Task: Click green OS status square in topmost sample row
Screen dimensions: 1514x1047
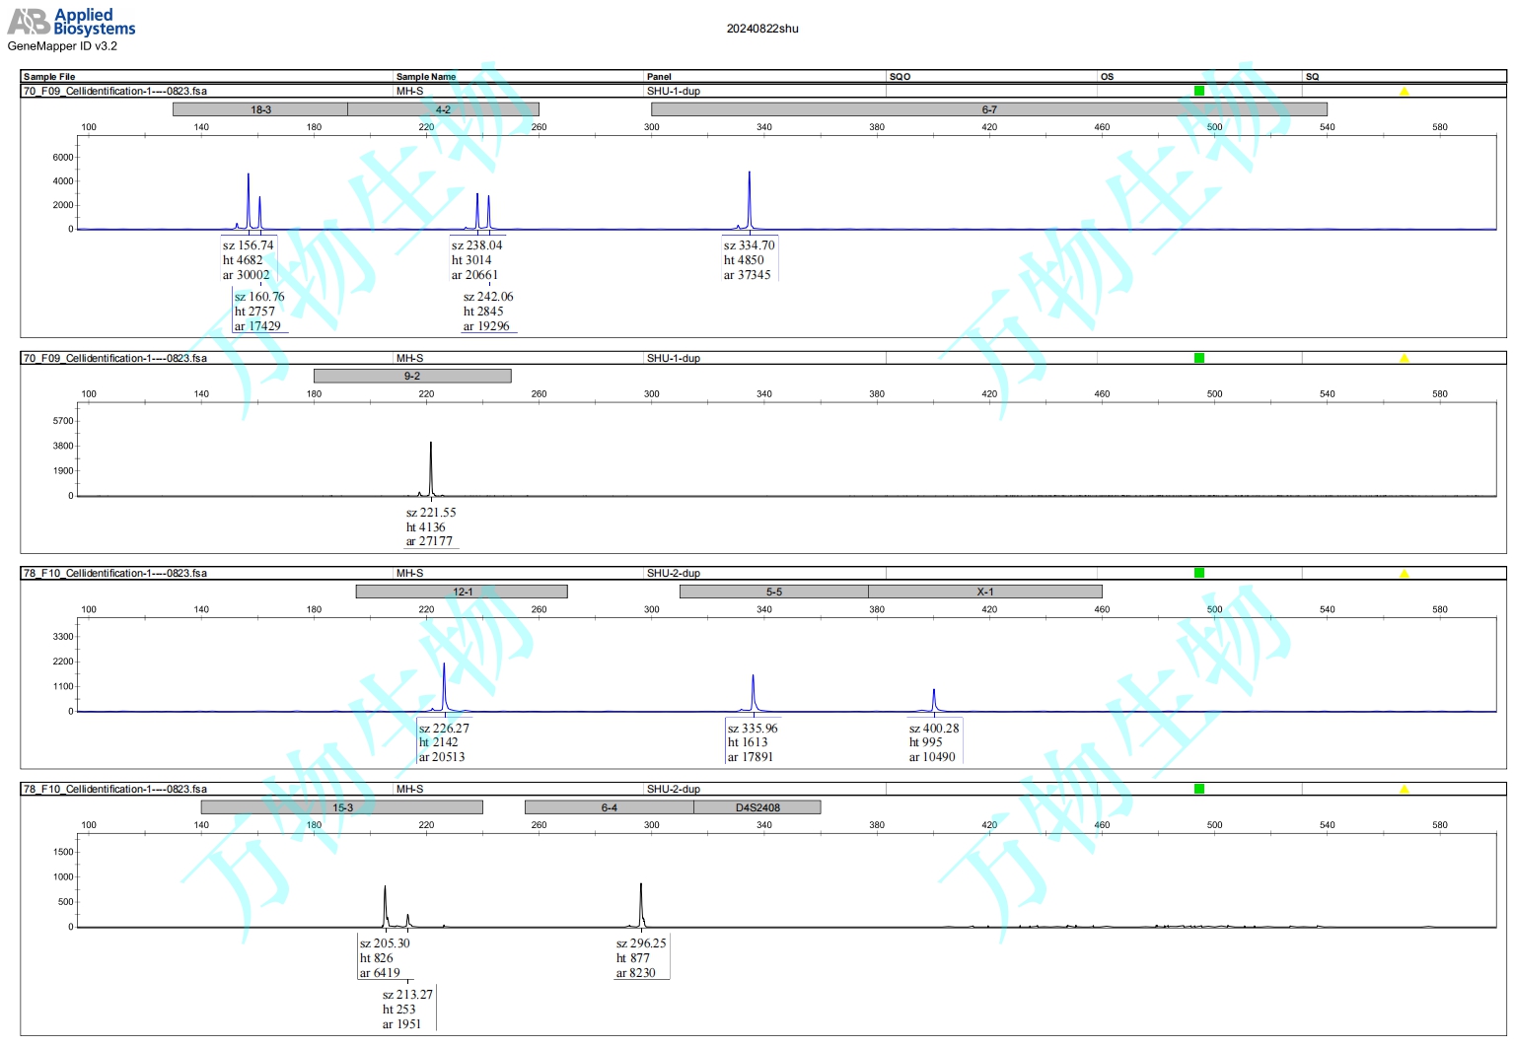Action: (1199, 91)
